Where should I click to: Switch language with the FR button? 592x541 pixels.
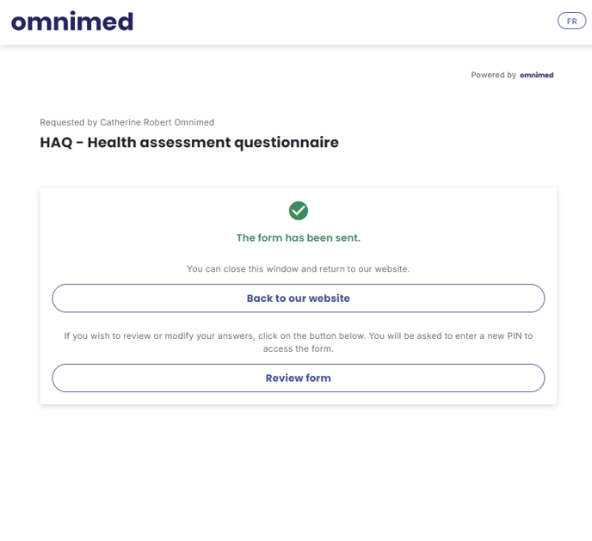click(x=571, y=22)
